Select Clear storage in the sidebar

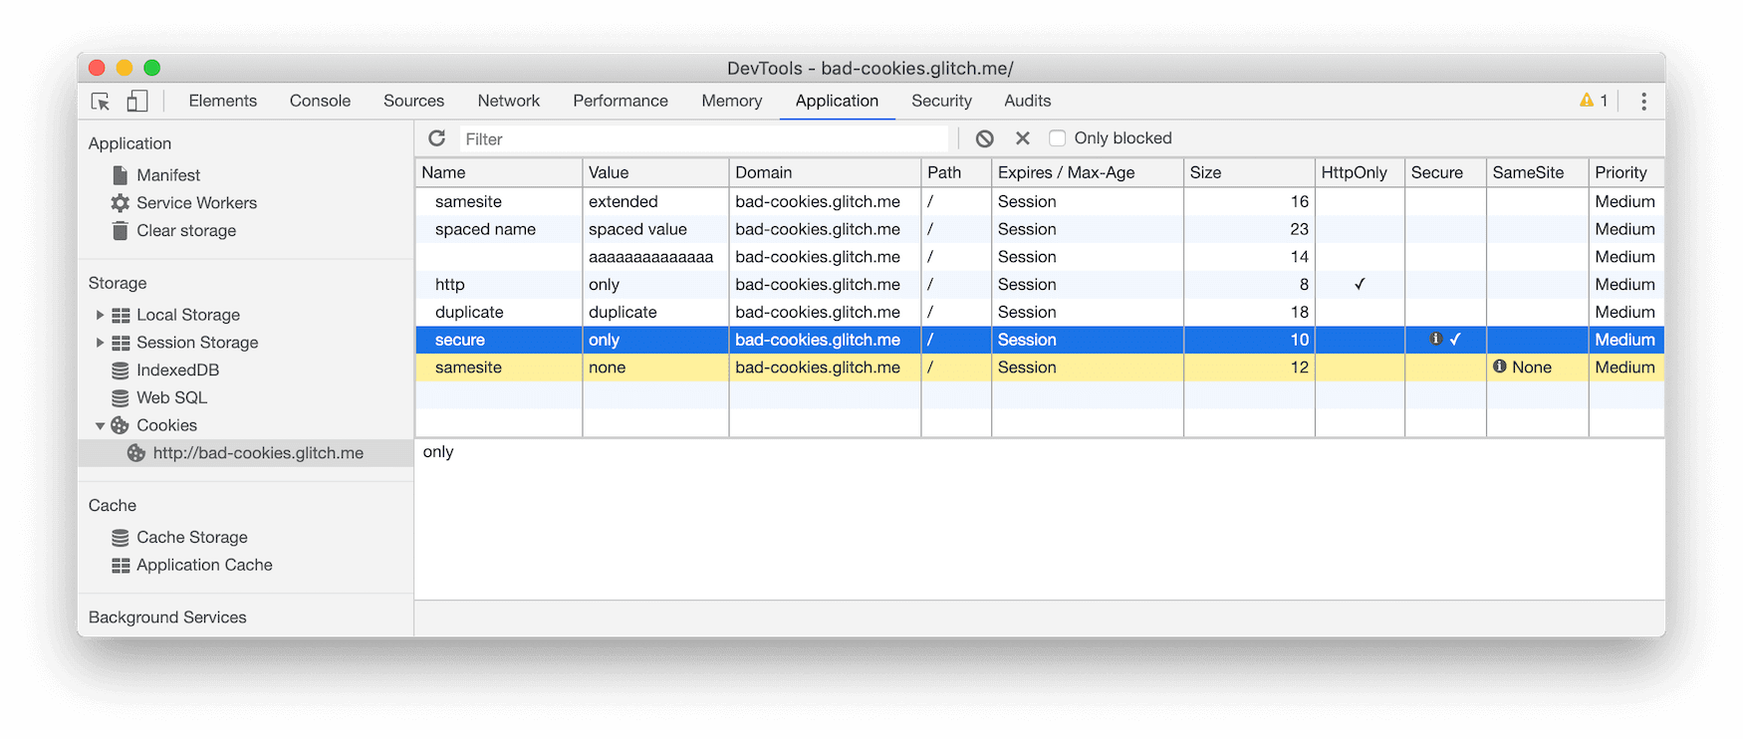[x=186, y=231]
